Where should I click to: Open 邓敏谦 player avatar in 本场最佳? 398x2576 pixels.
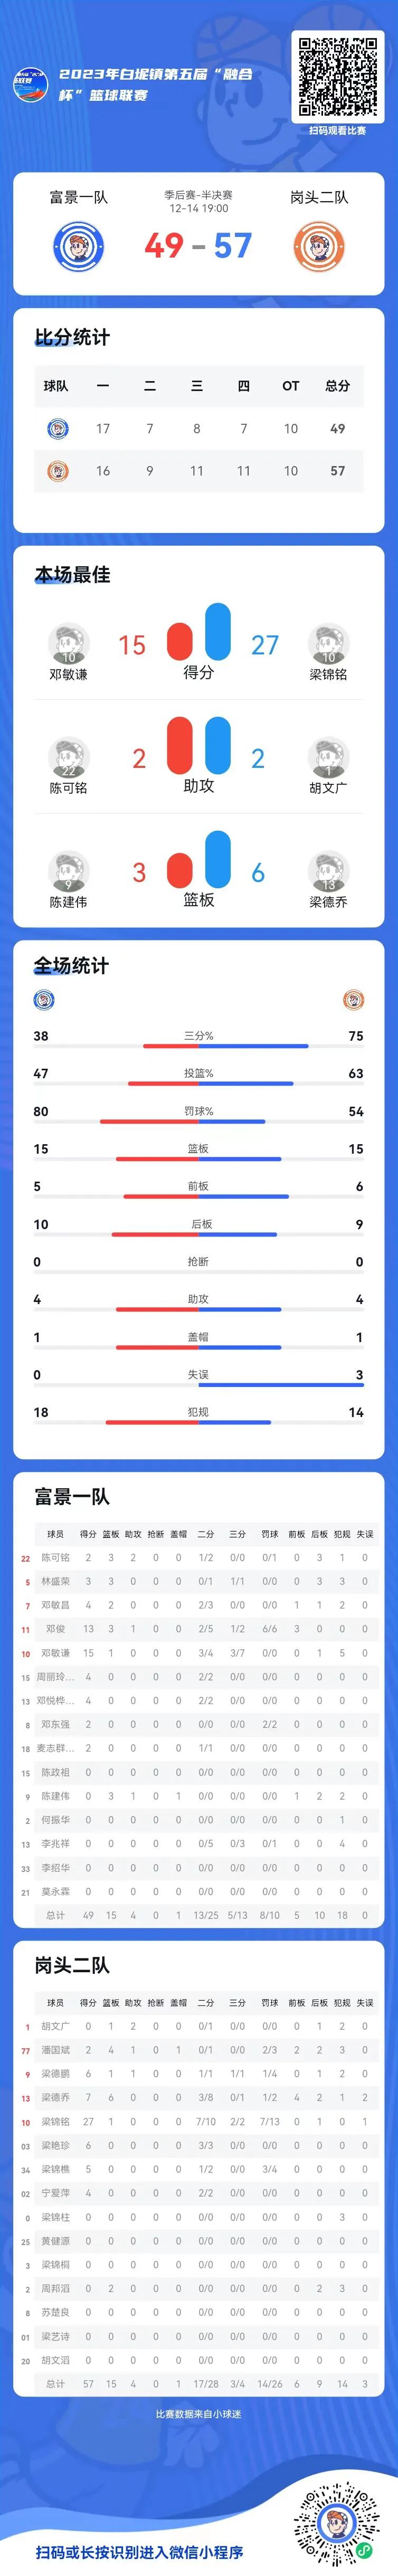point(69,644)
